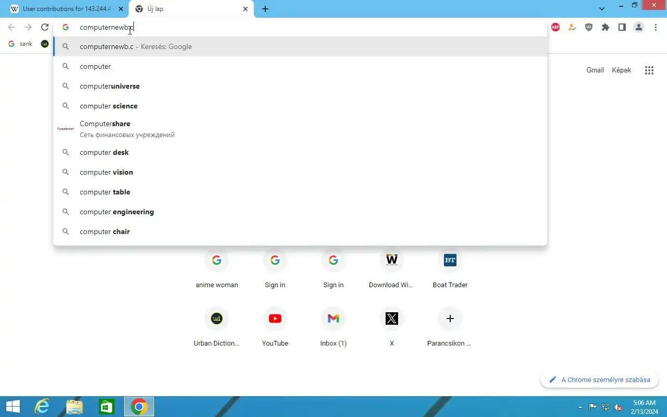Reload the page with the refresh icon

(45, 27)
